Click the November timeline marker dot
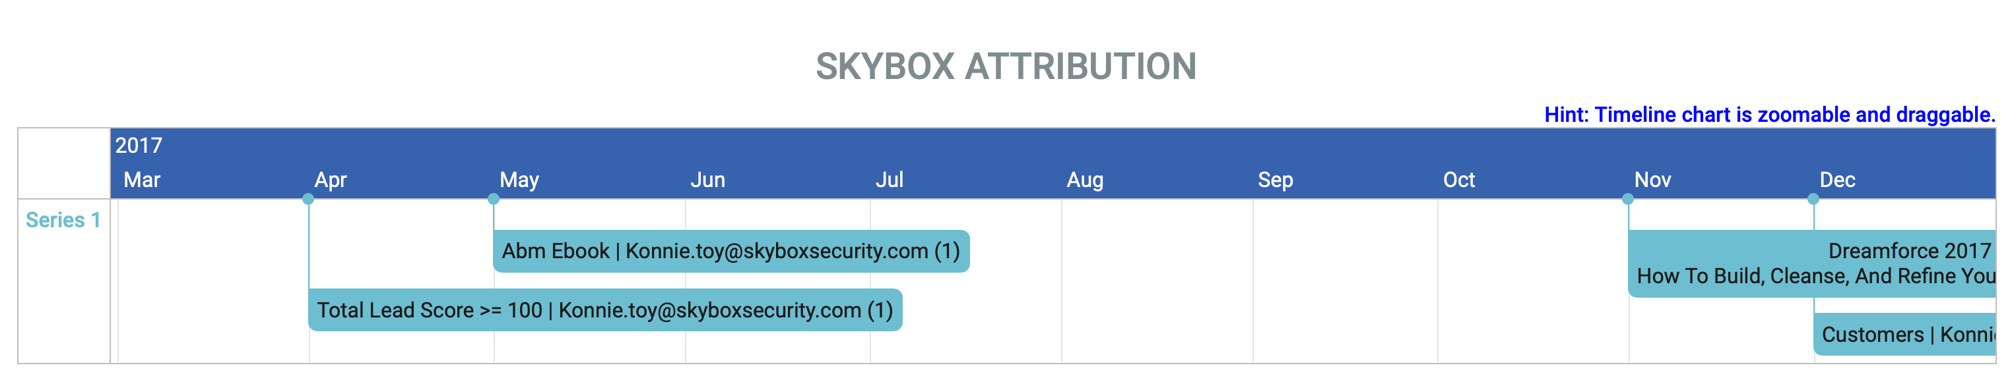 pos(1628,199)
